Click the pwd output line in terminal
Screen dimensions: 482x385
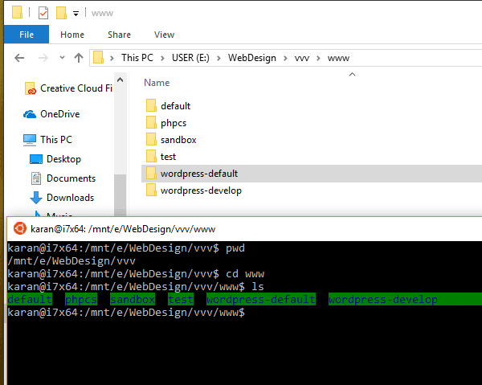[x=71, y=261]
